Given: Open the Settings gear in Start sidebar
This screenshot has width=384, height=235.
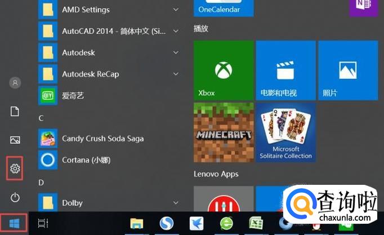Looking at the screenshot, I should [x=15, y=169].
